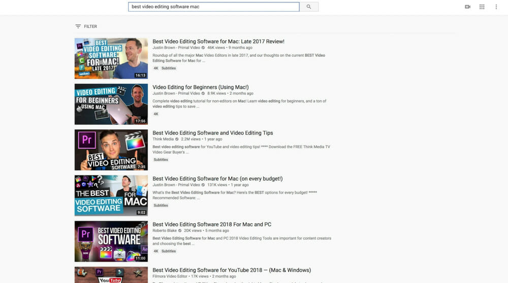
Task: Open thumbnail of Late 2017 Review video
Action: point(111,58)
